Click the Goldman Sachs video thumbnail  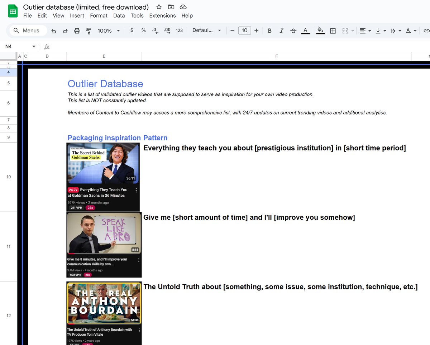103,163
